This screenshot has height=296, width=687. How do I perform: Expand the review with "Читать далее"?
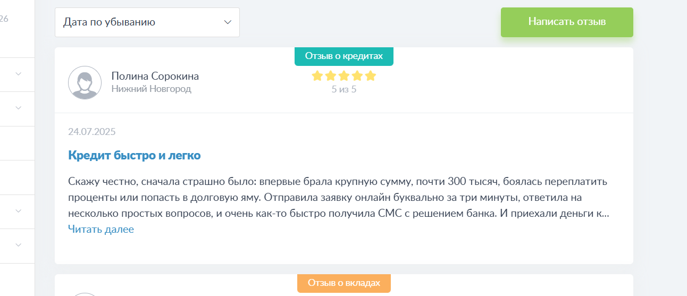(x=101, y=230)
